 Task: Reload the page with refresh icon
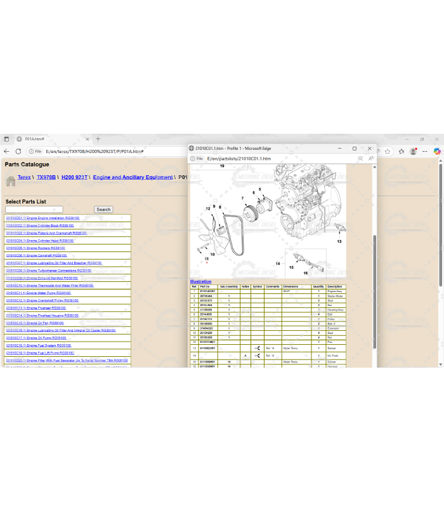[x=18, y=152]
